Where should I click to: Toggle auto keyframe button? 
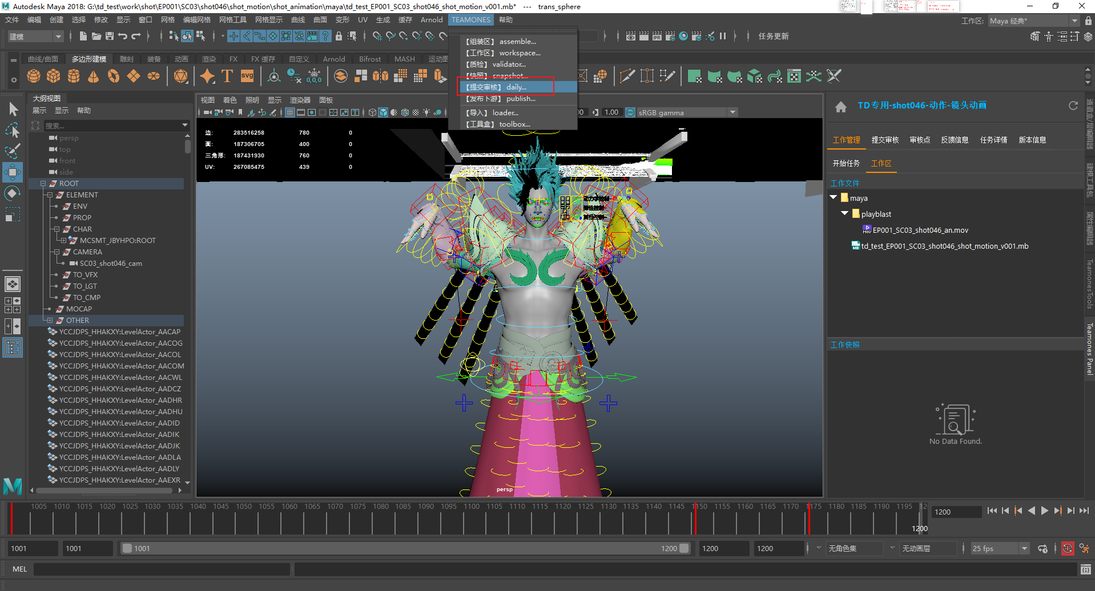tap(1067, 549)
